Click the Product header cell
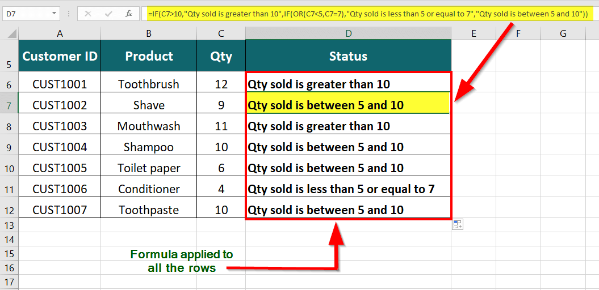The height and width of the screenshot is (290, 599). tap(149, 56)
